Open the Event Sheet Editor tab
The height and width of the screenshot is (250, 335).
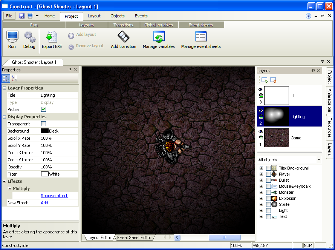[134, 238]
